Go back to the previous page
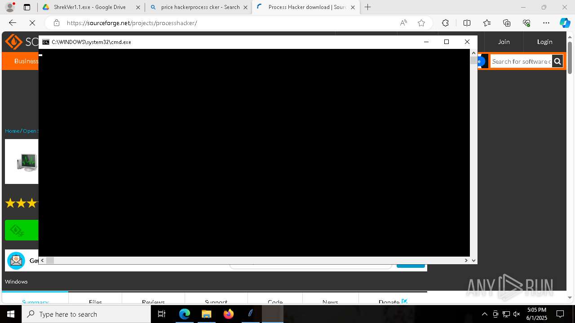Viewport: 575px width, 323px height. click(x=13, y=23)
